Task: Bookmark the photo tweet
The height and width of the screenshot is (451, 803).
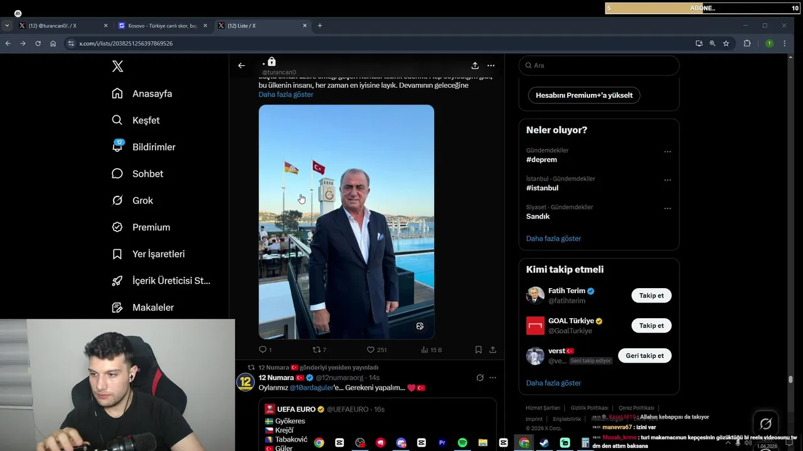Action: [x=478, y=350]
